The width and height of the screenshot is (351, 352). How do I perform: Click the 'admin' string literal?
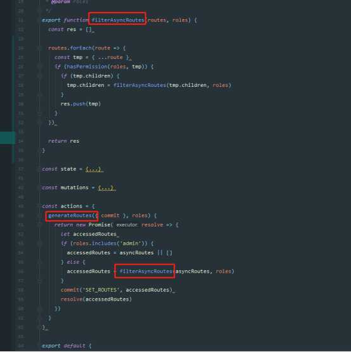[x=131, y=244]
